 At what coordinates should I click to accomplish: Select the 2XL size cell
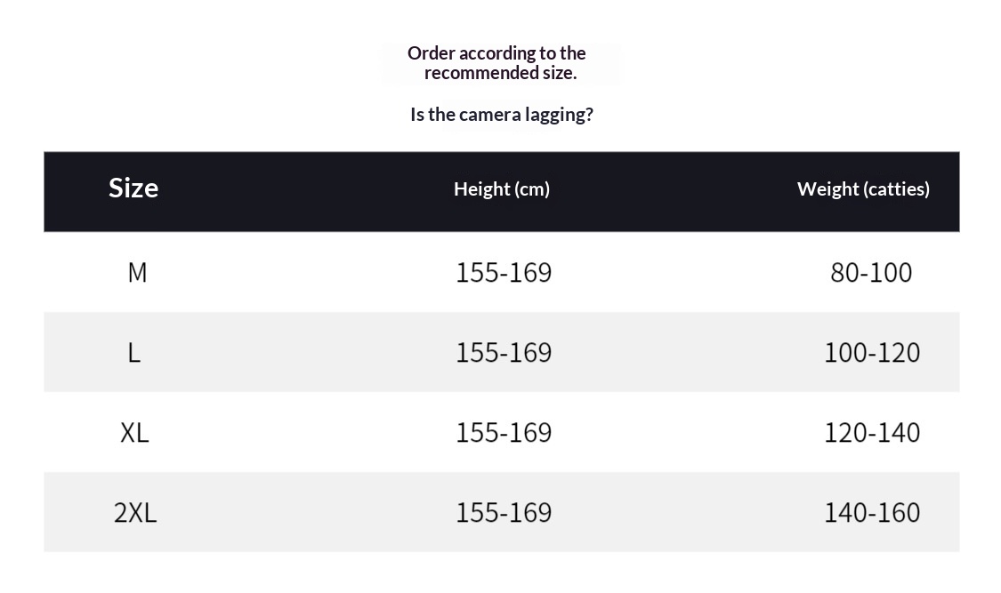135,512
